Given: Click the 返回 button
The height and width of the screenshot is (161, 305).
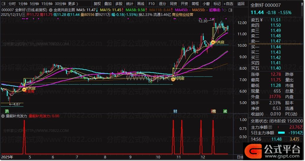Looking at the screenshot, I should coord(241,4).
